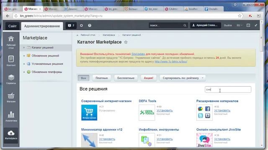Follow the SiteUpdate link in warning
Image resolution: width=268 pixels, height=150 pixels.
138,54
